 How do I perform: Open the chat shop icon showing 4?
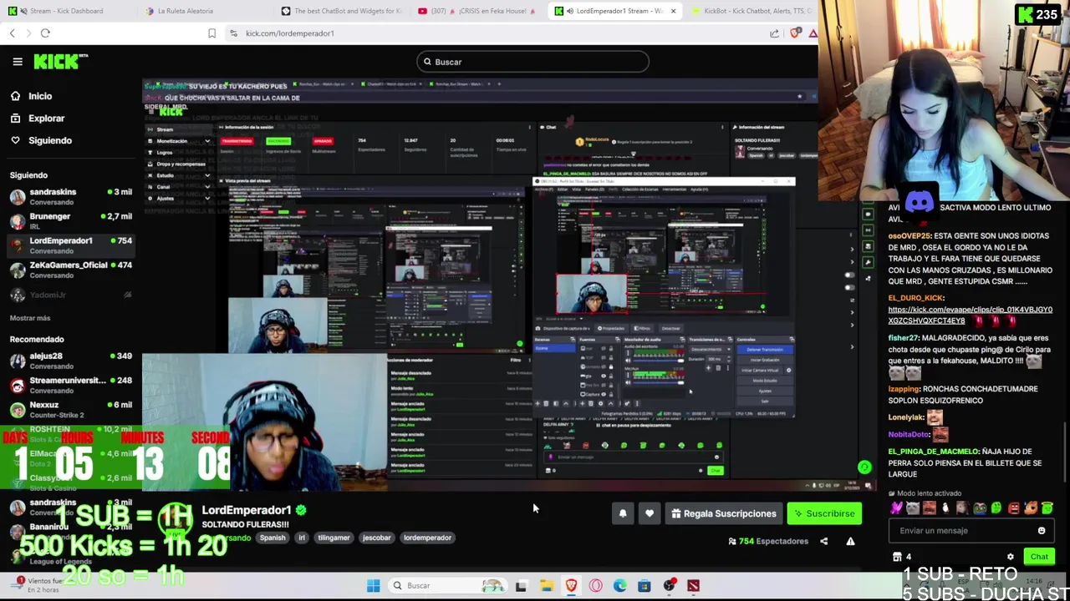tap(902, 557)
